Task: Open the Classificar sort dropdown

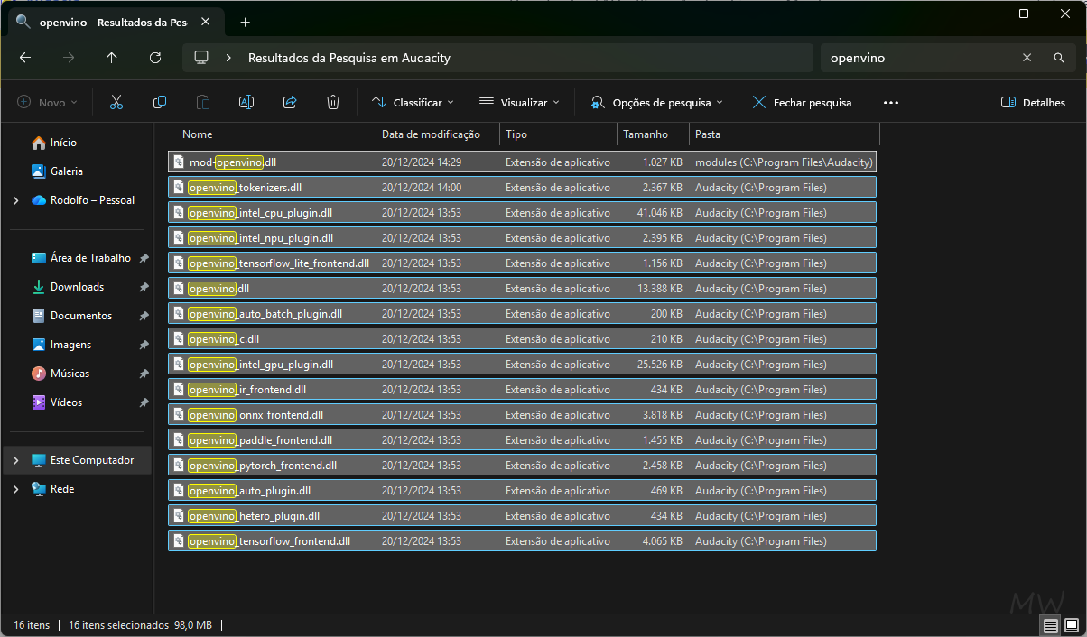Action: pos(413,103)
